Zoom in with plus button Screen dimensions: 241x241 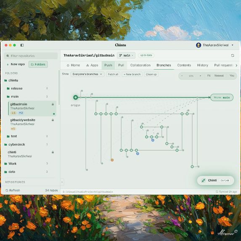click(x=200, y=76)
